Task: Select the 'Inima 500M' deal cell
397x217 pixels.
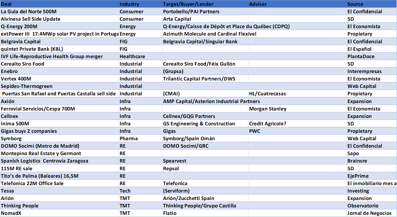Action: click(x=59, y=124)
